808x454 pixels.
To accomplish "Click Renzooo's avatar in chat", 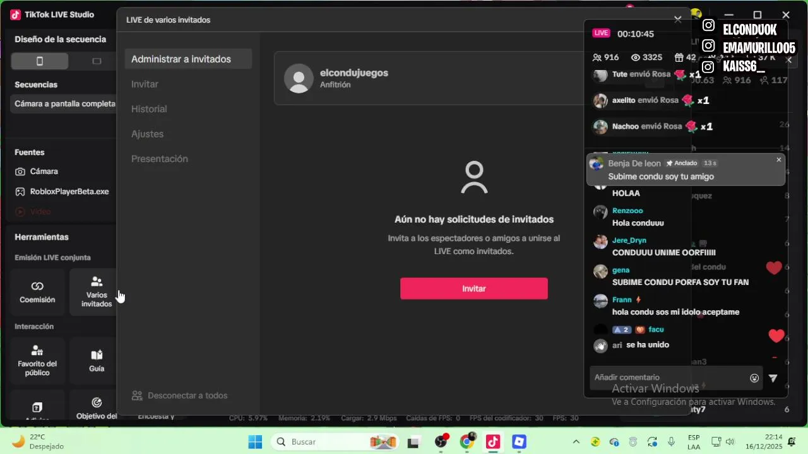I will (600, 212).
